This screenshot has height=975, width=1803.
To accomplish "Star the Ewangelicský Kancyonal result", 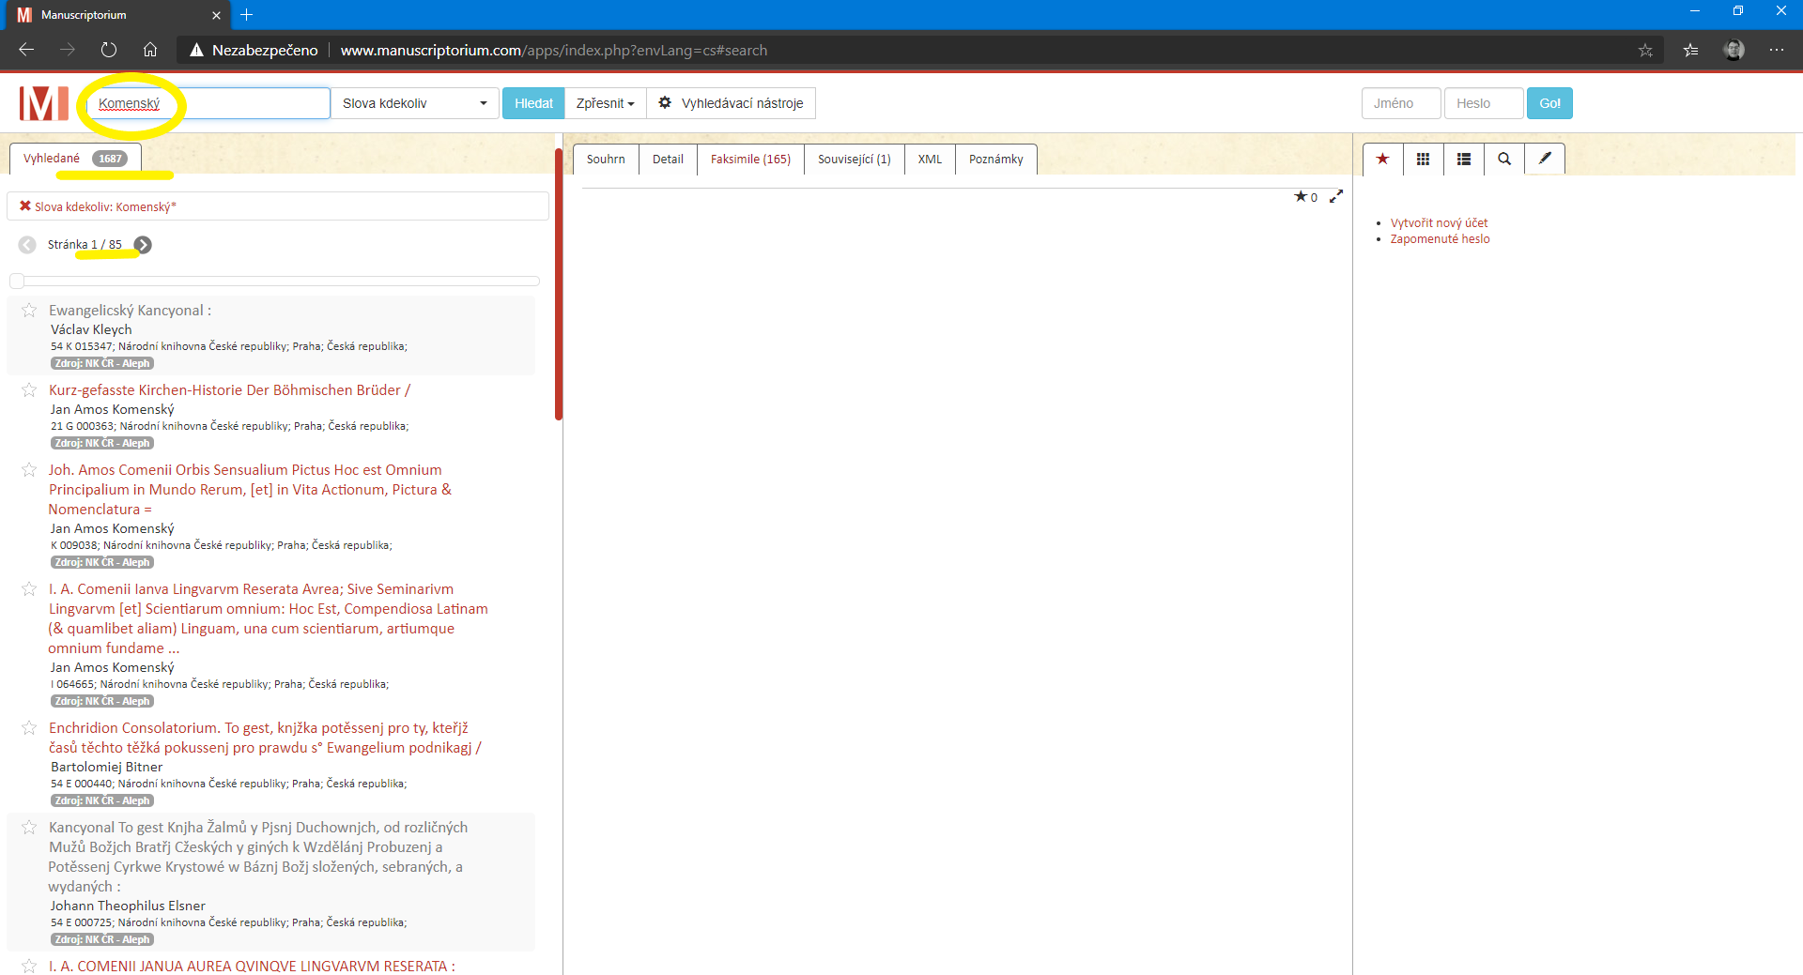I will [29, 311].
